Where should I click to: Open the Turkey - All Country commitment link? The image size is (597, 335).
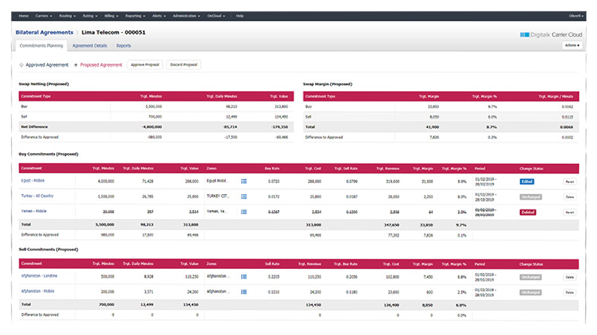click(37, 196)
